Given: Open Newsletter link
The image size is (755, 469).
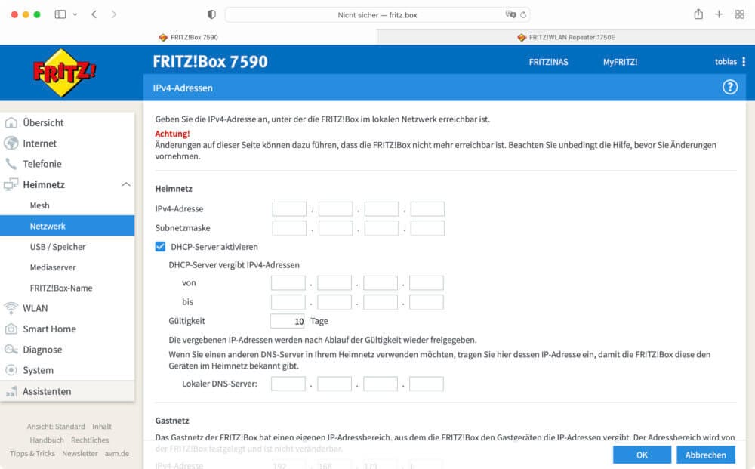Looking at the screenshot, I should (79, 454).
